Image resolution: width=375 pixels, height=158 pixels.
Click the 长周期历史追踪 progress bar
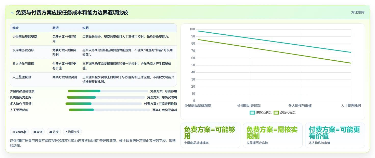[106, 97]
